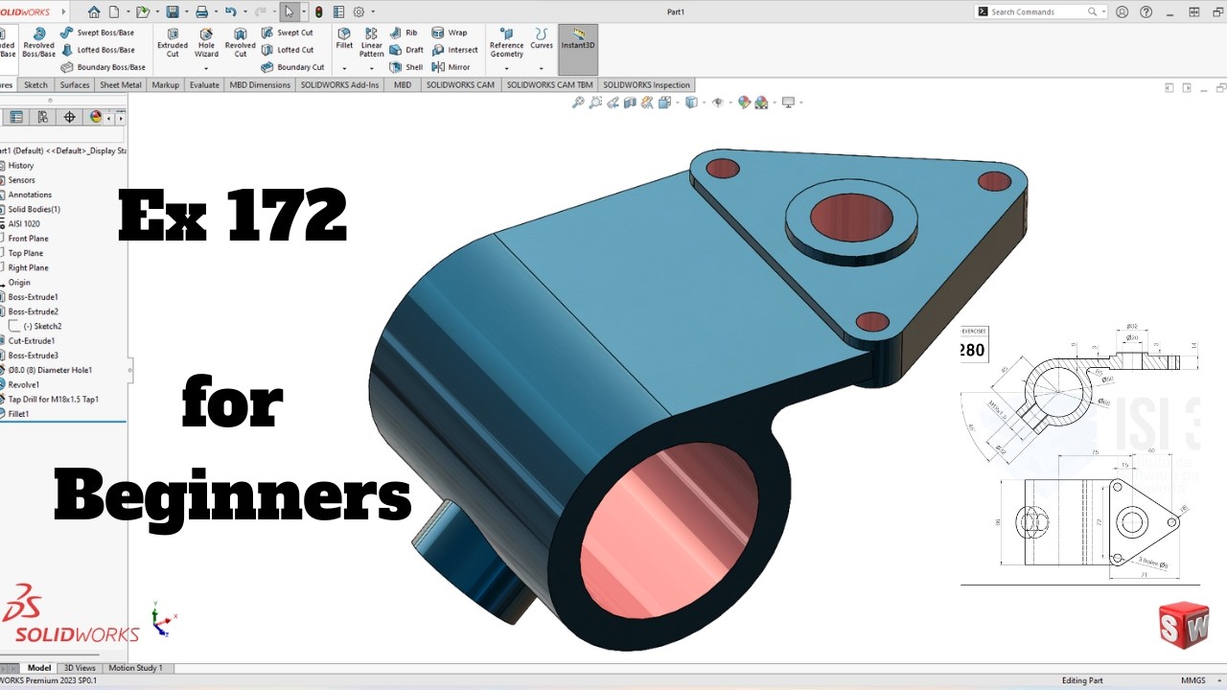Click the Edit Appearance color ball icon
This screenshot has width=1227, height=690.
tap(744, 102)
